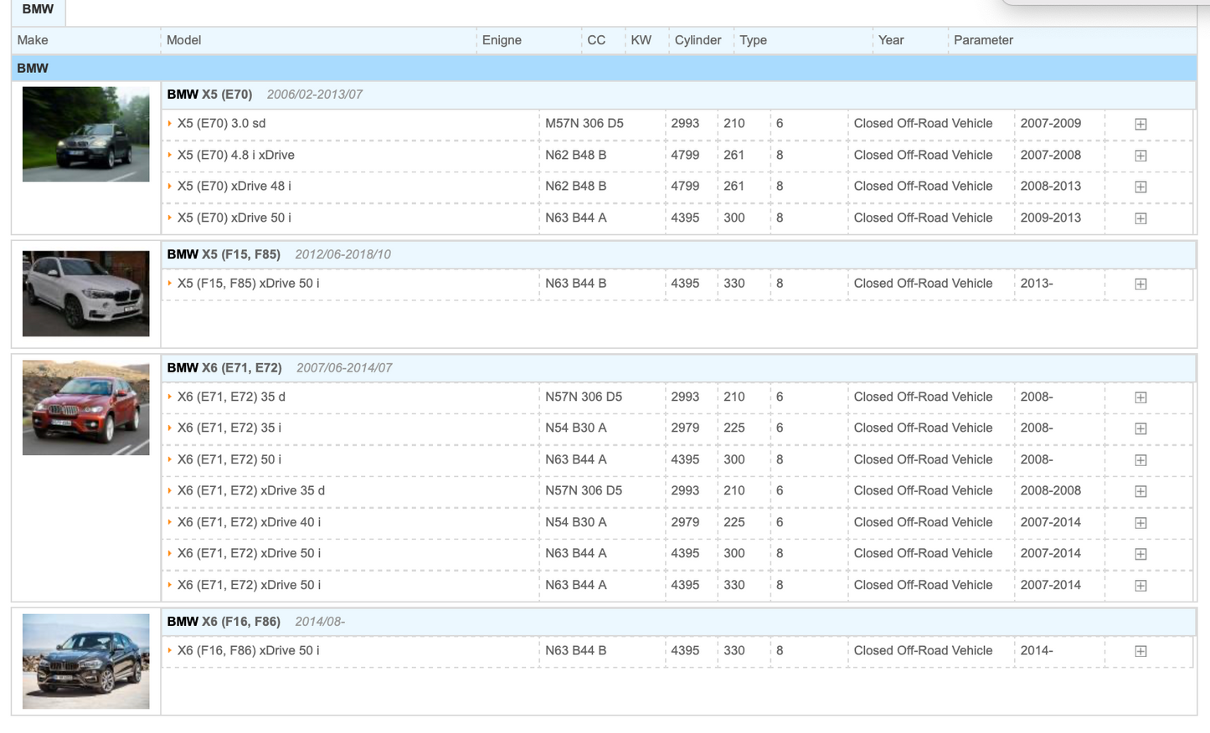Screen dimensions: 1210x733
Task: Expand parameters for X6 (E71, E72) 35 d
Action: 1140,397
